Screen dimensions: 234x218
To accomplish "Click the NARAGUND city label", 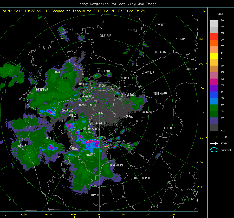I will click(88, 96).
